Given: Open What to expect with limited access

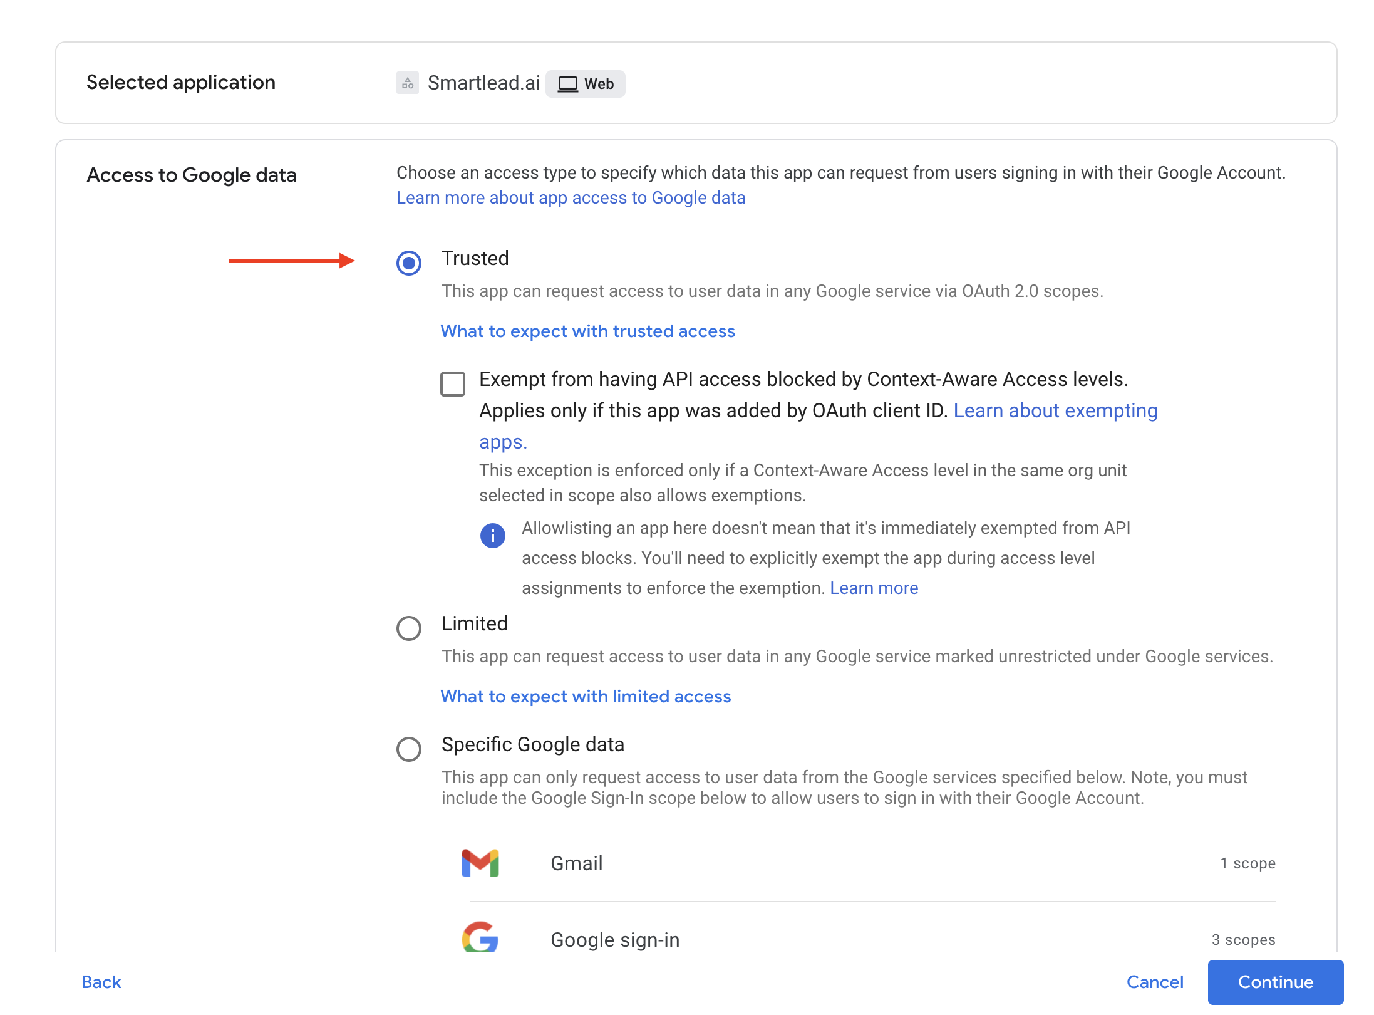Looking at the screenshot, I should click(x=586, y=696).
